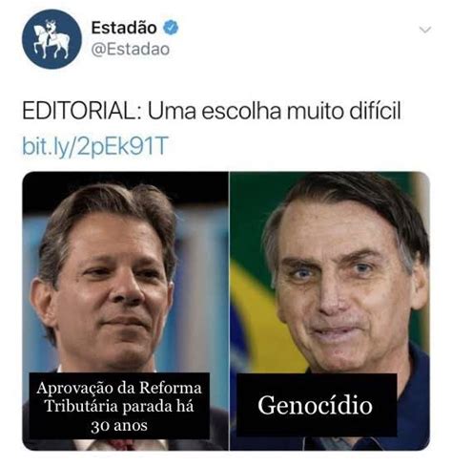Image resolution: width=452 pixels, height=467 pixels.
Task: Open the photo captioned 'Genocídio'
Action: (x=330, y=310)
